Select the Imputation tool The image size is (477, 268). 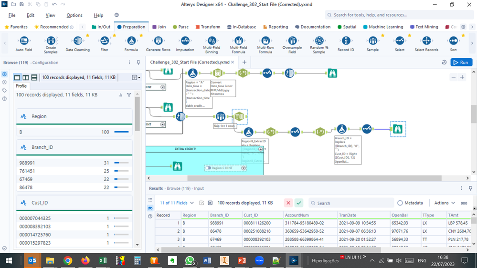(185, 44)
